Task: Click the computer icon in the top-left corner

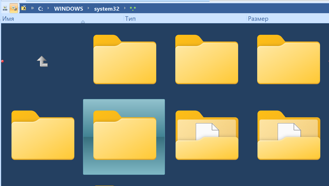Action: 5,8
